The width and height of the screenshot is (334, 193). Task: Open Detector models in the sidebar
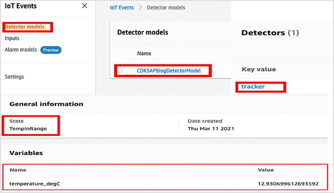coord(25,27)
